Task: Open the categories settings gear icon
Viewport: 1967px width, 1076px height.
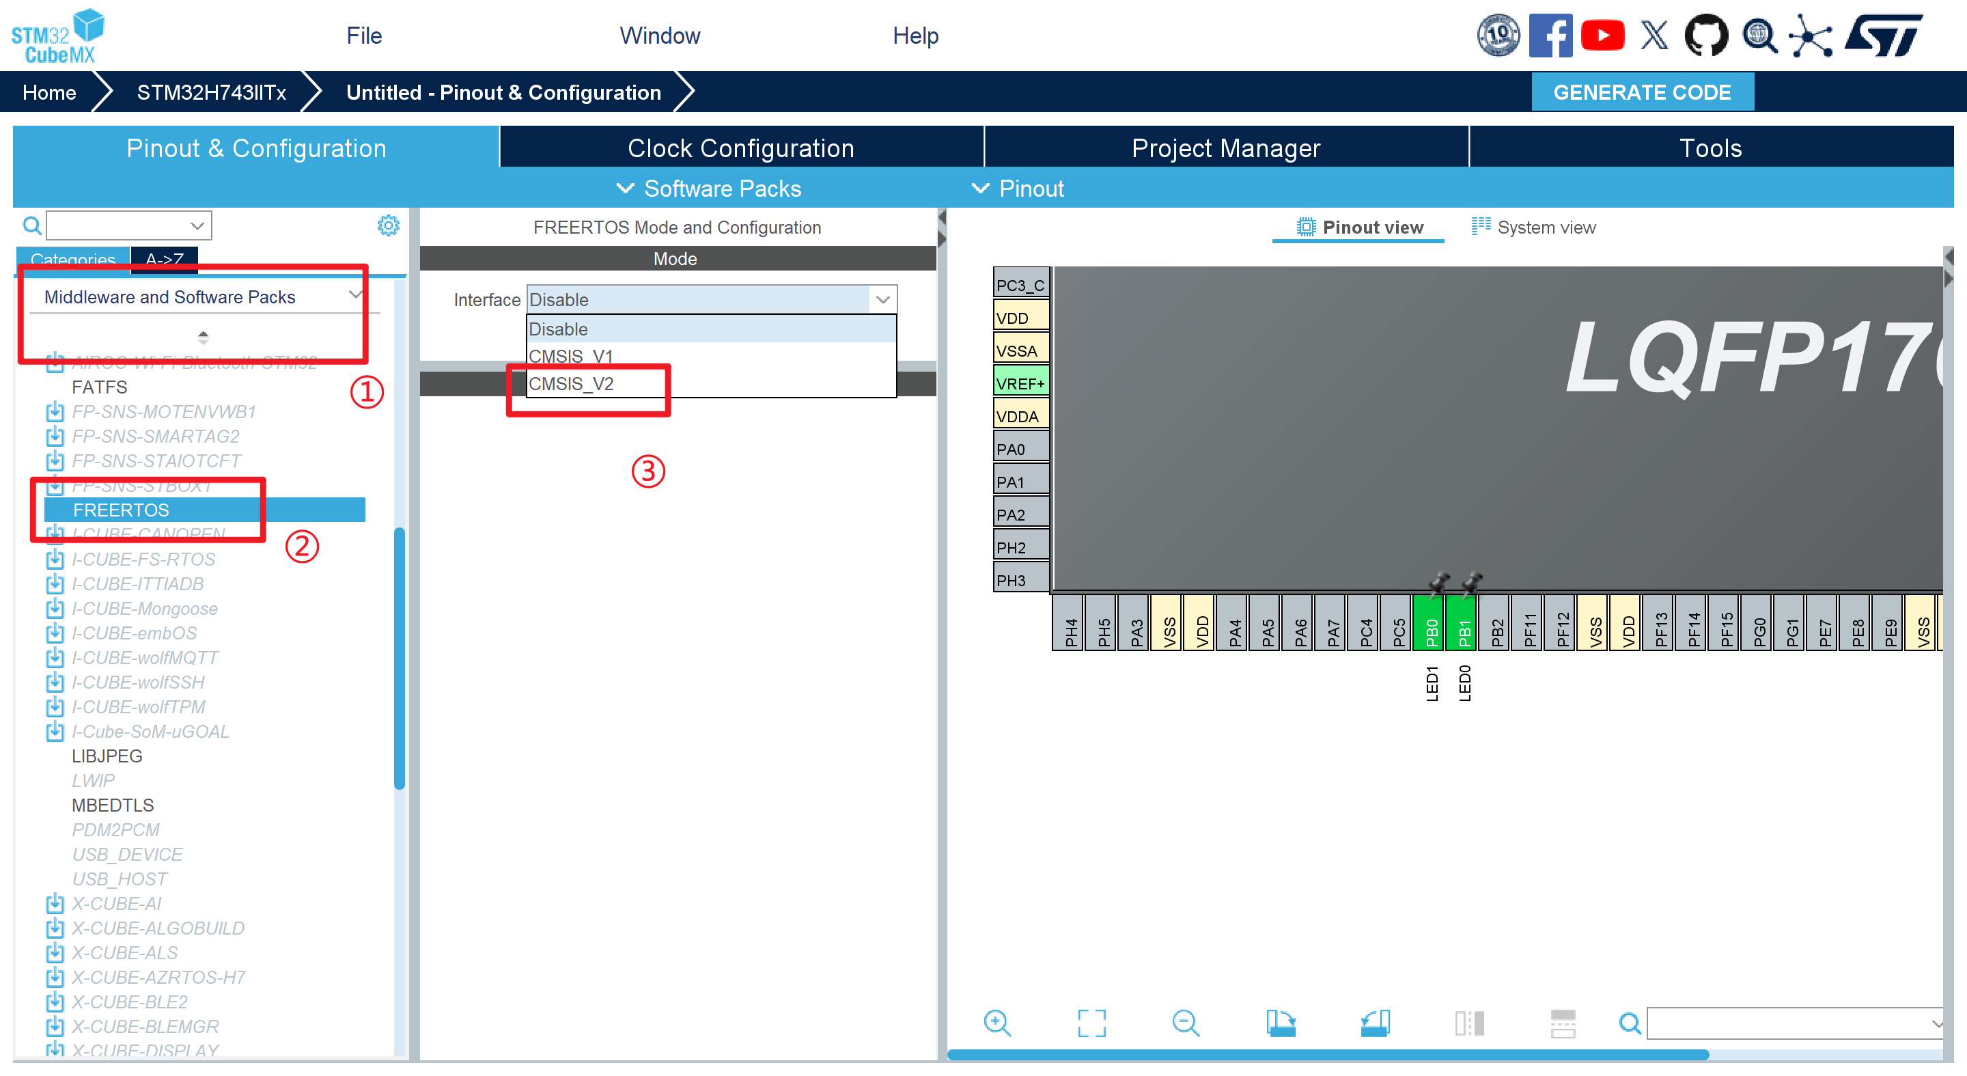Action: tap(388, 225)
